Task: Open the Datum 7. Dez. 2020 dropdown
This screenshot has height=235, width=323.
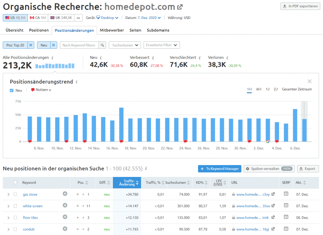Action: pyautogui.click(x=149, y=18)
